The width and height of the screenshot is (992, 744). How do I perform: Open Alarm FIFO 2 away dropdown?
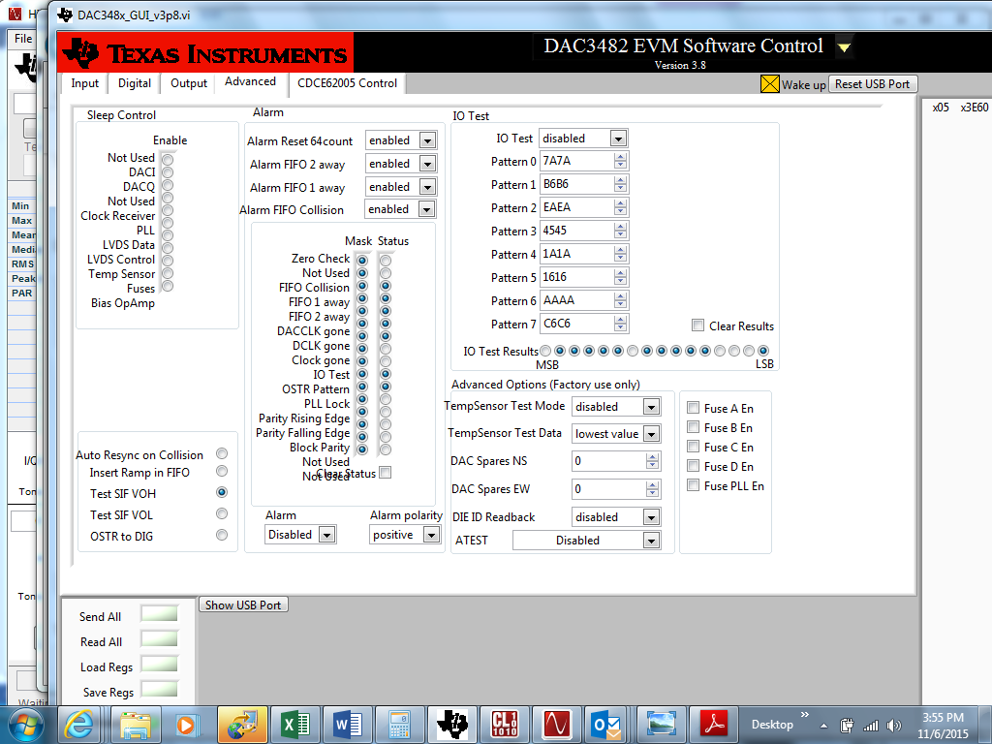point(427,164)
